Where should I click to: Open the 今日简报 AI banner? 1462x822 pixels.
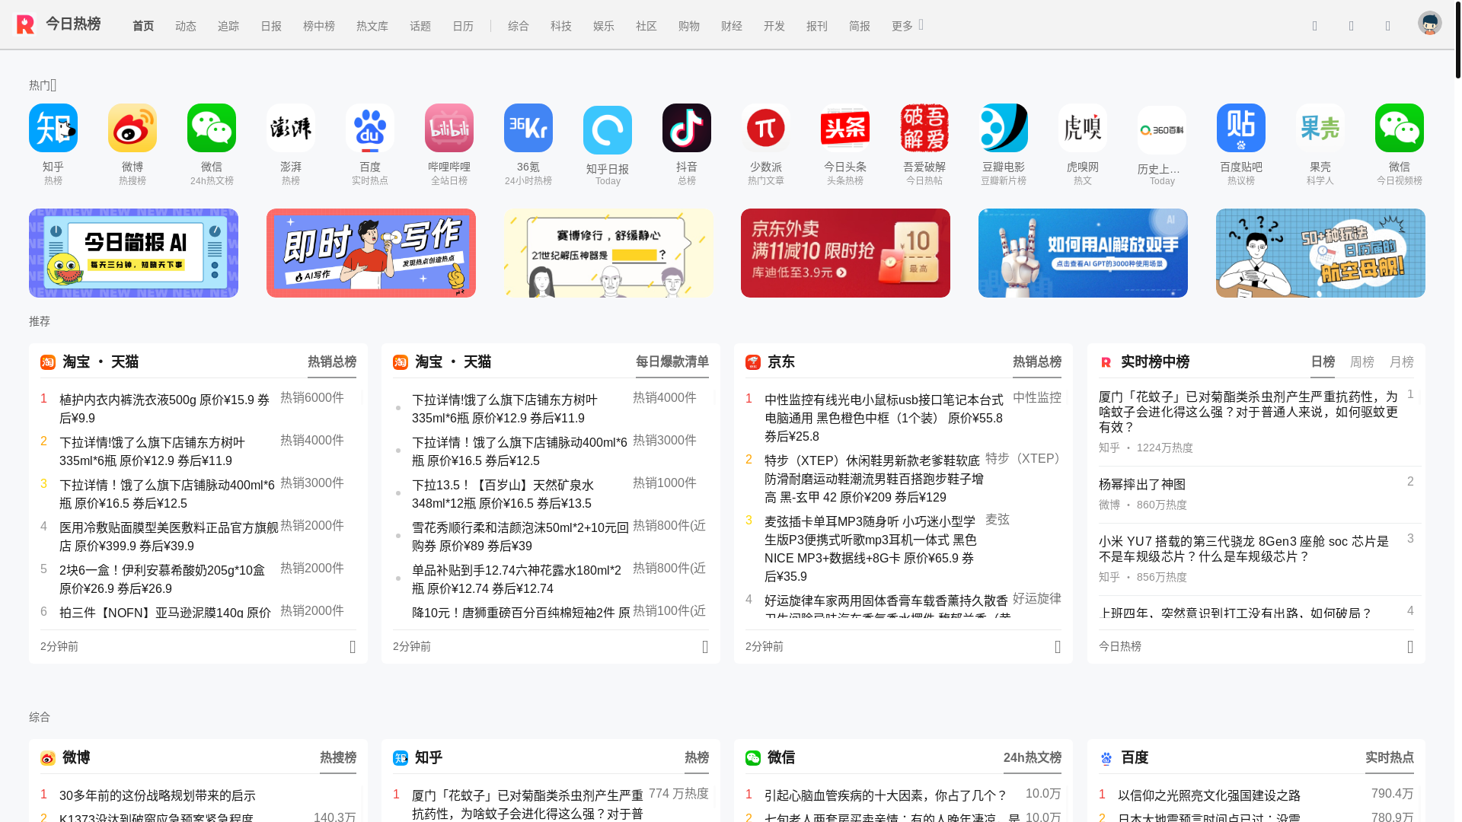tap(133, 253)
